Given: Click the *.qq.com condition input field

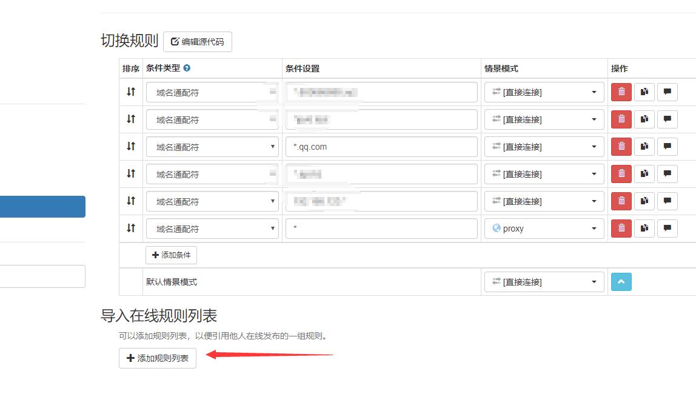Looking at the screenshot, I should pyautogui.click(x=381, y=147).
